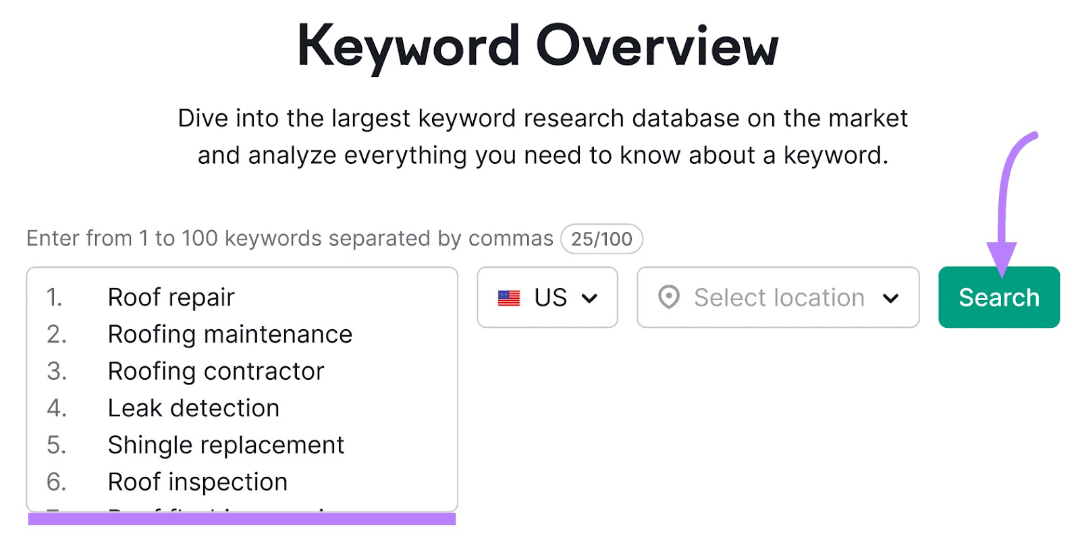Click the US flag icon
Screen dimensions: 1080x545
point(508,297)
